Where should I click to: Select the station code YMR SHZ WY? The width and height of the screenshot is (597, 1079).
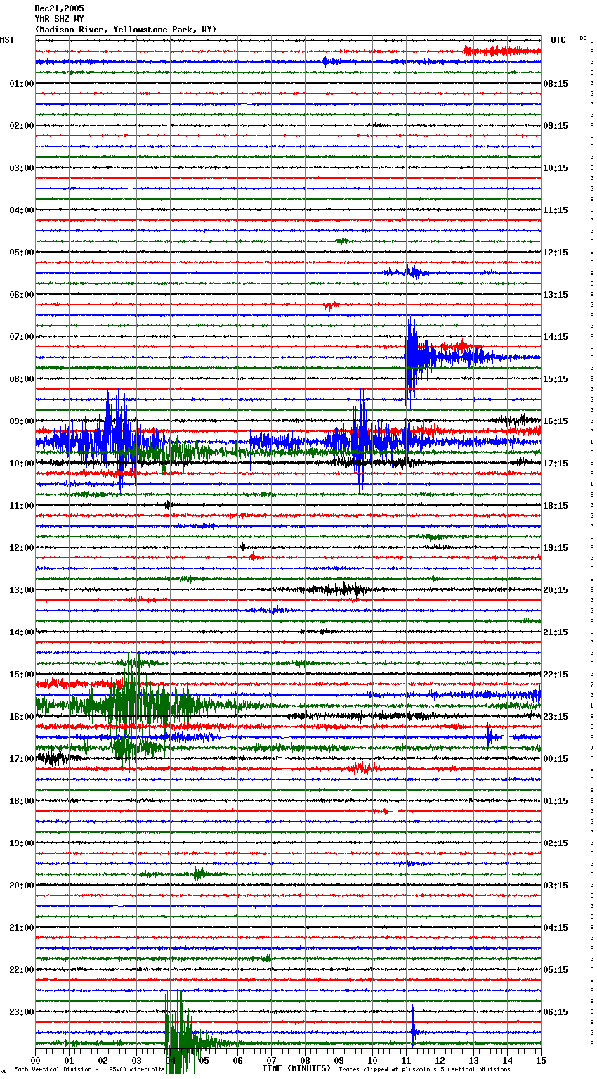pyautogui.click(x=59, y=19)
